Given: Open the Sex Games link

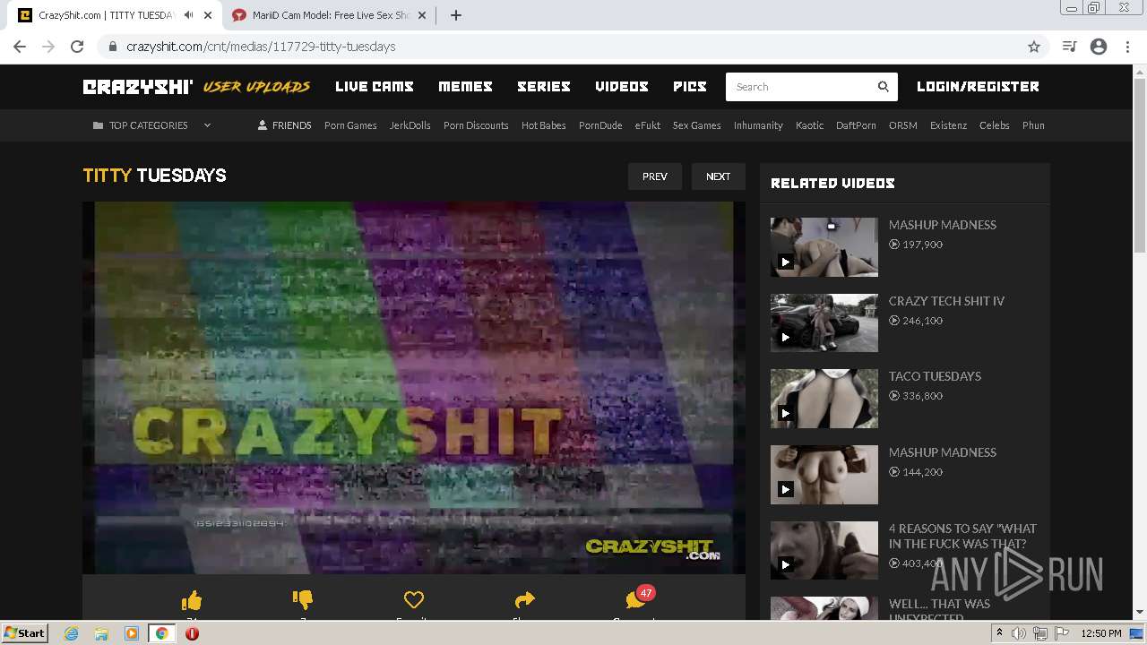Looking at the screenshot, I should 697,125.
